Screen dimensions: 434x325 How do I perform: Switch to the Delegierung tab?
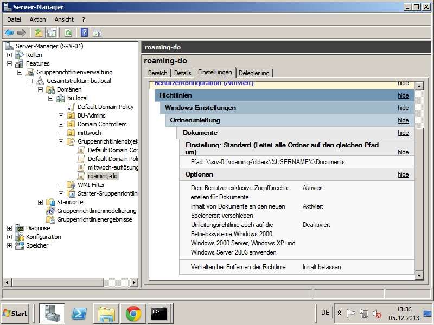coord(254,73)
